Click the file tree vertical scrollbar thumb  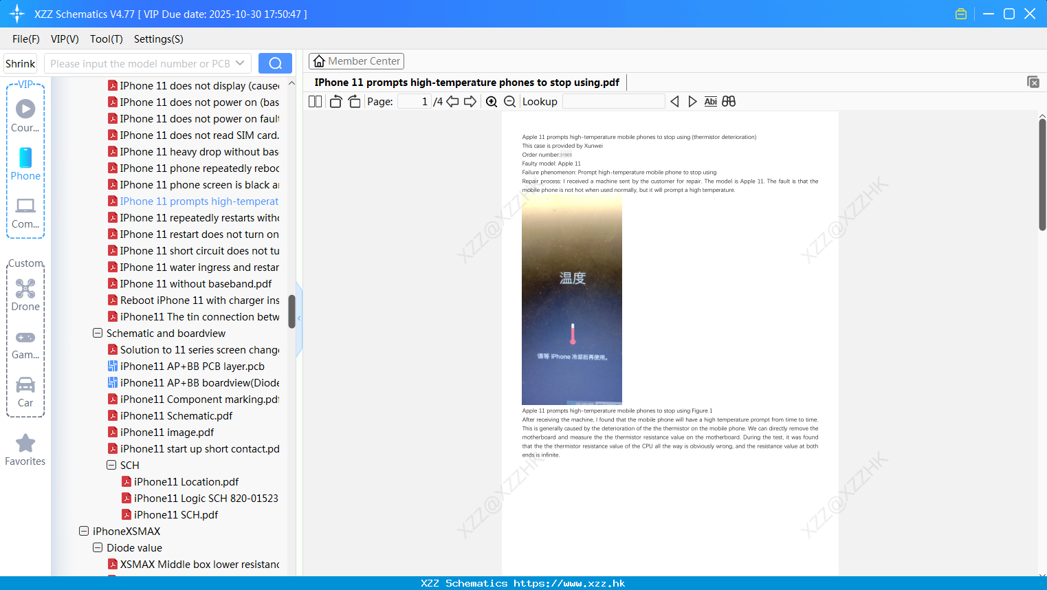(x=291, y=312)
